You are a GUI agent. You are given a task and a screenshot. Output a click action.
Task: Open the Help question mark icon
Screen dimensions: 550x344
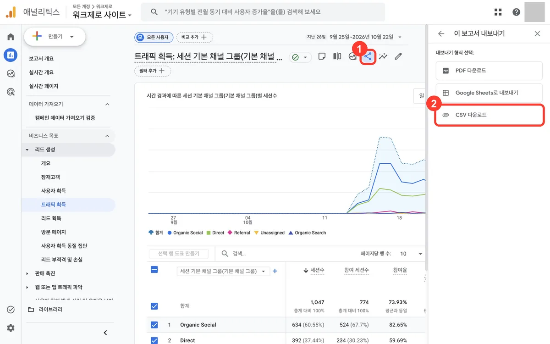517,12
